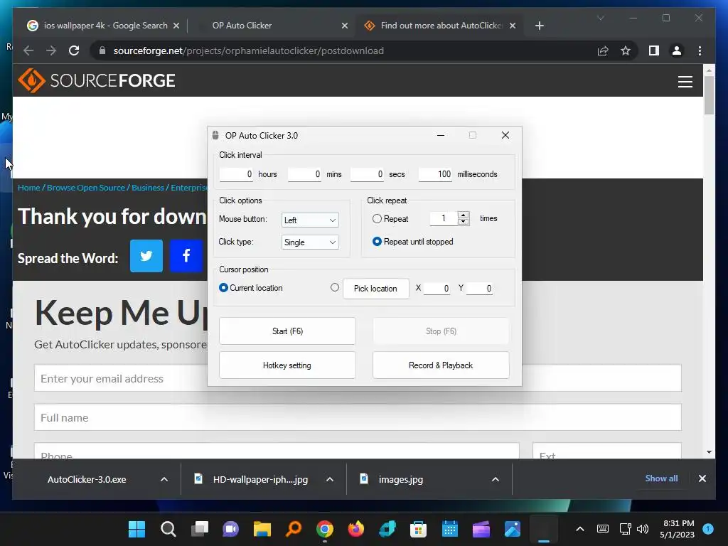The width and height of the screenshot is (728, 546).
Task: Click the secs interval field
Action: 368,174
